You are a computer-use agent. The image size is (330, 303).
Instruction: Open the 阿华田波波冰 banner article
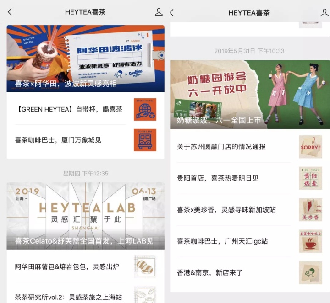point(85,58)
